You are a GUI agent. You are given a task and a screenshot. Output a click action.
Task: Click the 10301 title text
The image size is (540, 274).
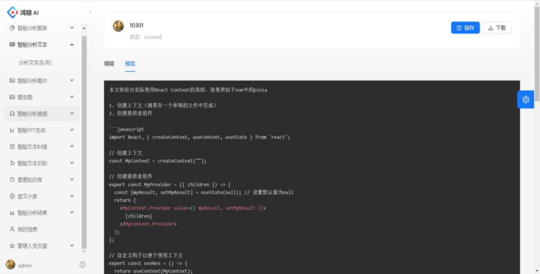tap(136, 25)
